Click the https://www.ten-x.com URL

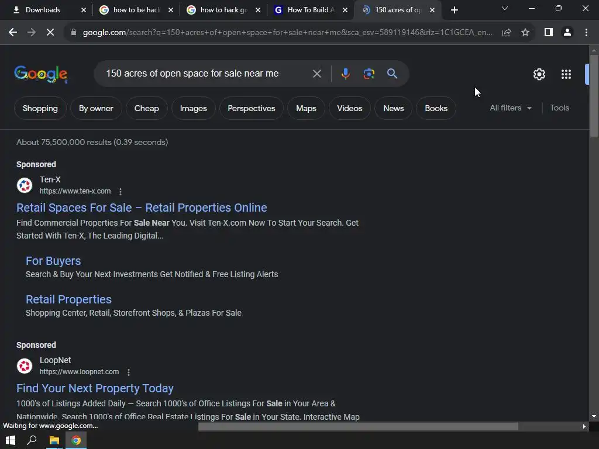click(75, 191)
